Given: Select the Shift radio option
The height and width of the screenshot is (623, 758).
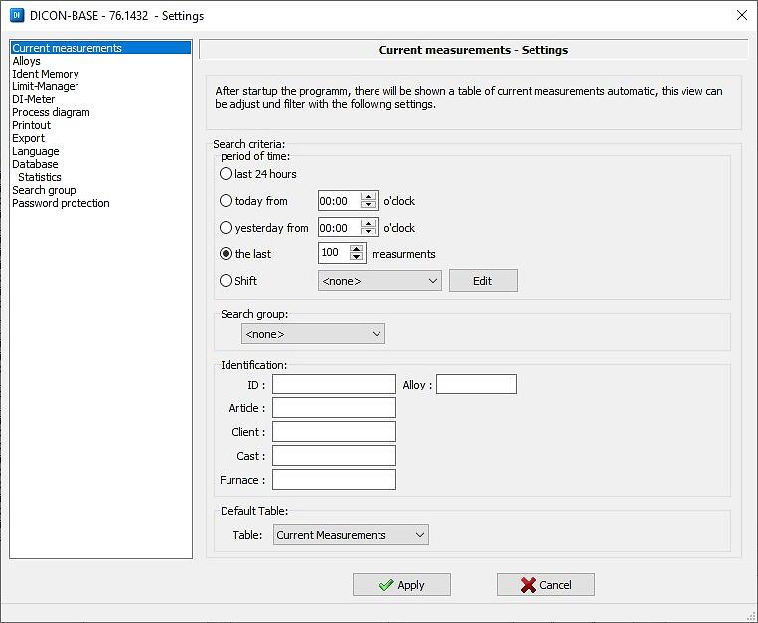Looking at the screenshot, I should tap(227, 281).
